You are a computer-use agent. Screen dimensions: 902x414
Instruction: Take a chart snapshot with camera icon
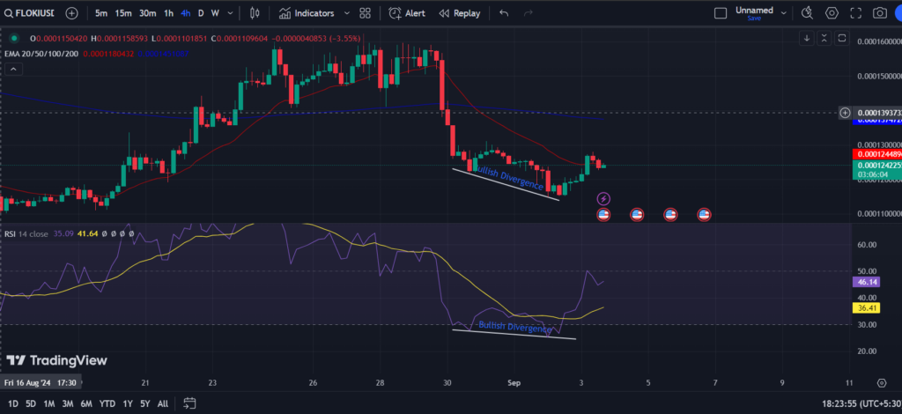[880, 12]
